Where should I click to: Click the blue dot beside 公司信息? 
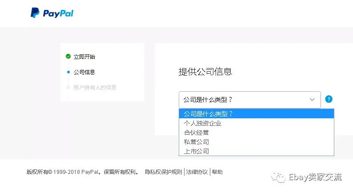tap(68, 72)
